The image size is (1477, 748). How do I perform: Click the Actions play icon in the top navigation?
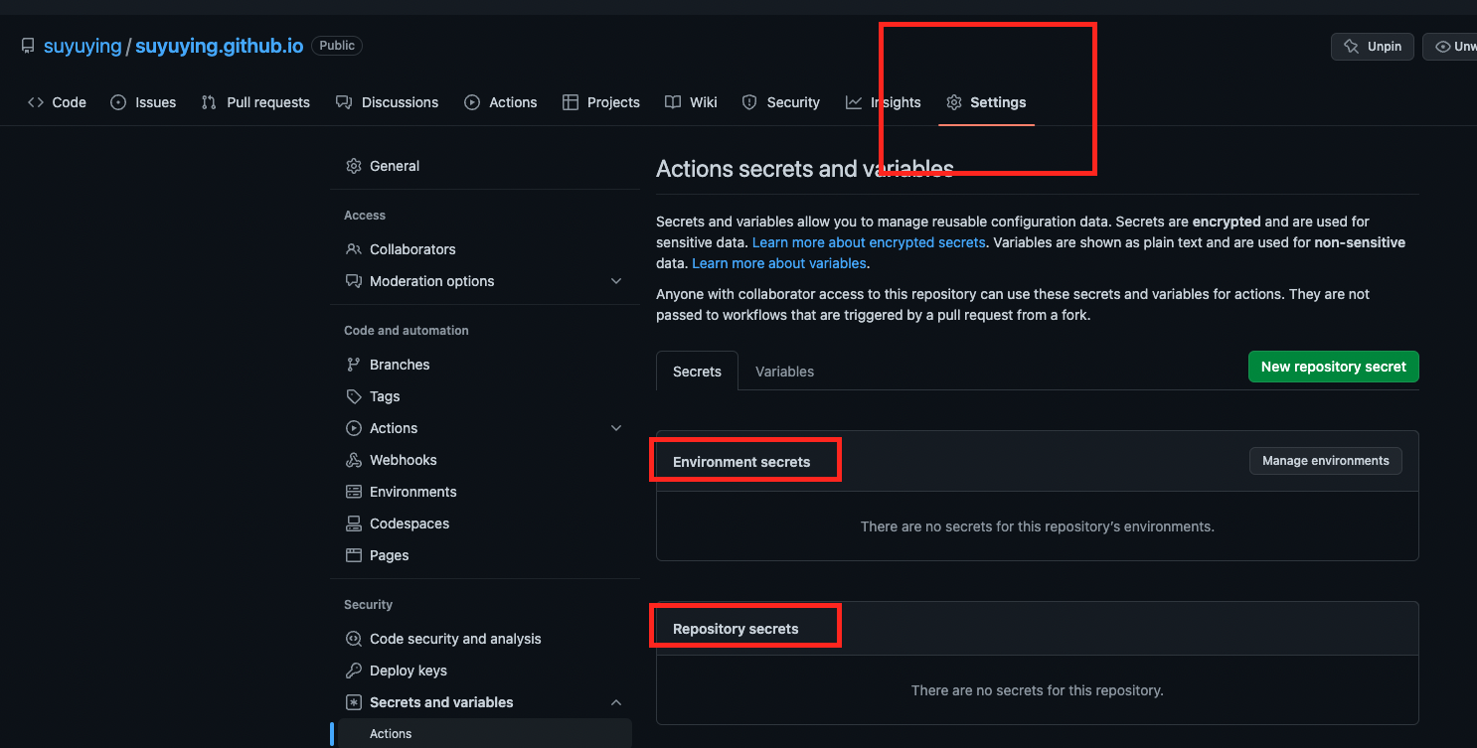coord(472,102)
